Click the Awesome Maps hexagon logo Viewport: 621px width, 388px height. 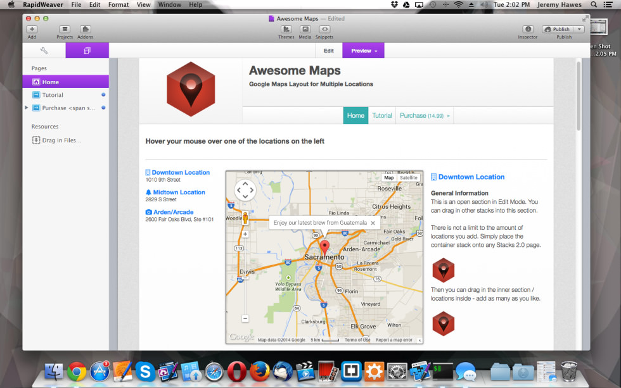tap(191, 89)
